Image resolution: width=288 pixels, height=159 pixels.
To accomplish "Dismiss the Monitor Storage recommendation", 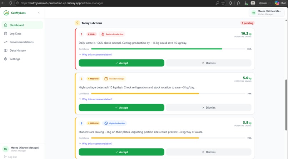I will (209, 107).
